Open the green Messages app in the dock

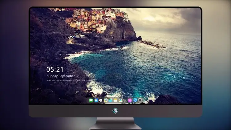pyautogui.click(x=91, y=100)
